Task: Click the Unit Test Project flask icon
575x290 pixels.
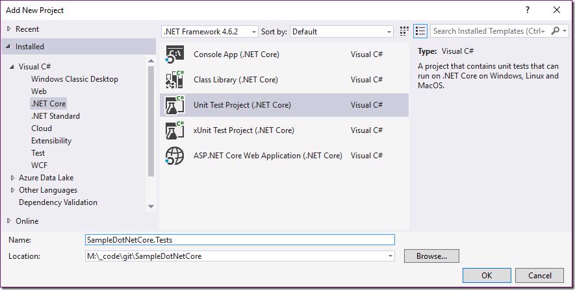Action: 175,105
